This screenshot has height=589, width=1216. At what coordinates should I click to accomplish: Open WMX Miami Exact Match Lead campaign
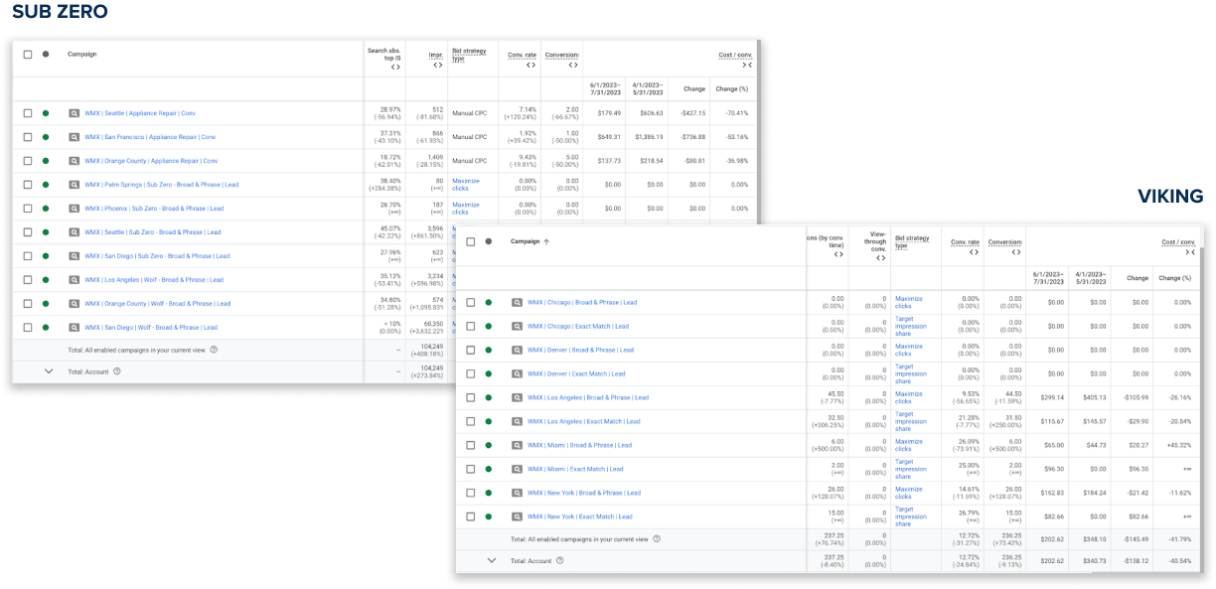point(575,469)
